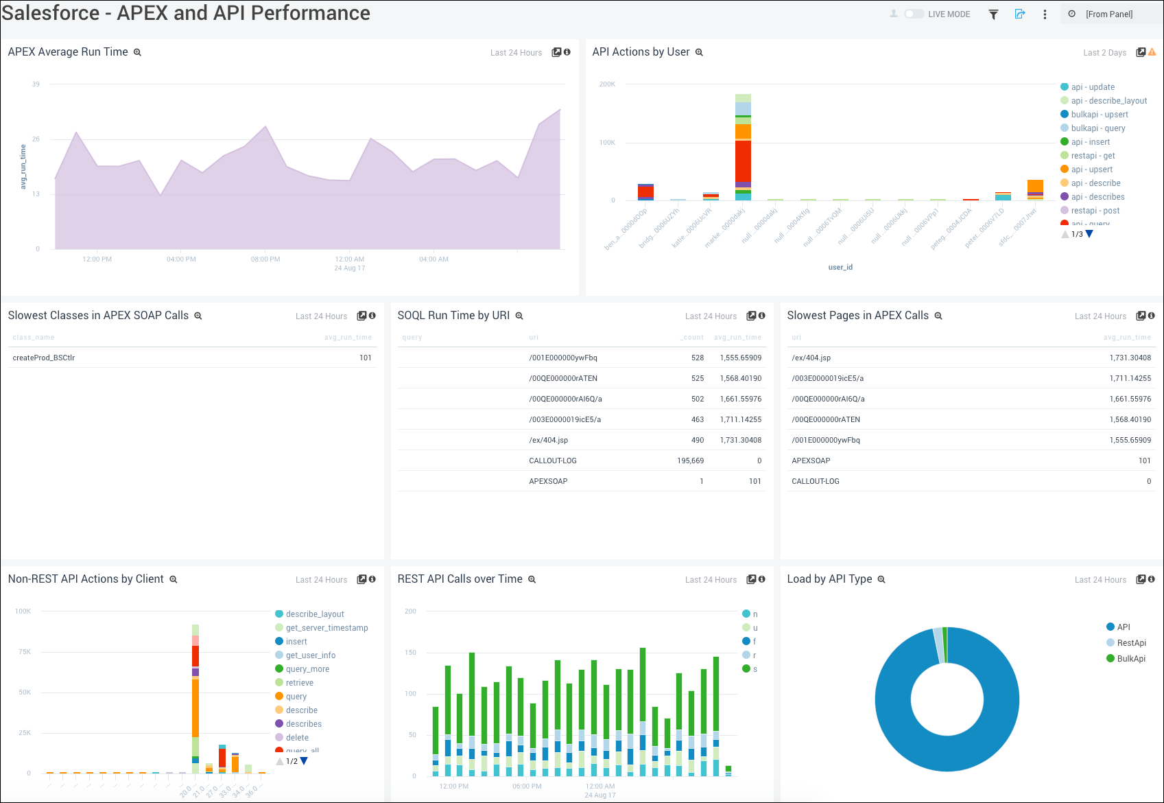Image resolution: width=1164 pixels, height=803 pixels.
Task: Open the [From Panel] time range selector
Action: tap(1110, 14)
